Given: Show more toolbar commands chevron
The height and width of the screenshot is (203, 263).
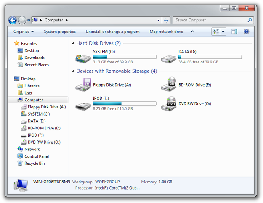Looking at the screenshot, I should tap(192, 32).
